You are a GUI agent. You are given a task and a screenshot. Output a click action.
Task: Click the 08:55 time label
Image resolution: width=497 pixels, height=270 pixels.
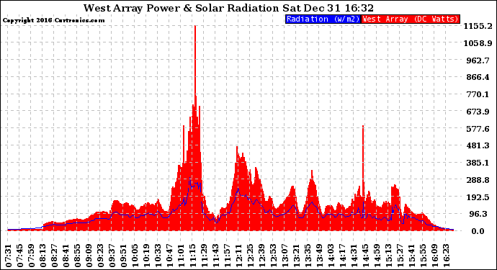[78, 256]
